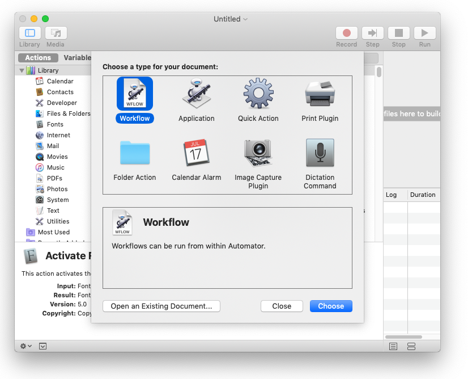472x379 pixels.
Task: Pick the Print Plugin printer icon
Action: (x=320, y=94)
